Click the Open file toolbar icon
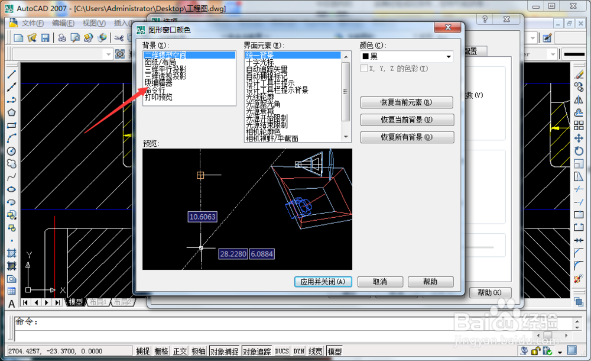 (x=32, y=38)
